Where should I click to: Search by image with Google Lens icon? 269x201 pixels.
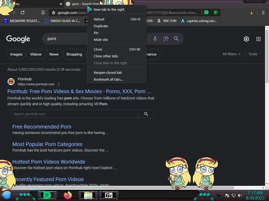[x=165, y=39]
